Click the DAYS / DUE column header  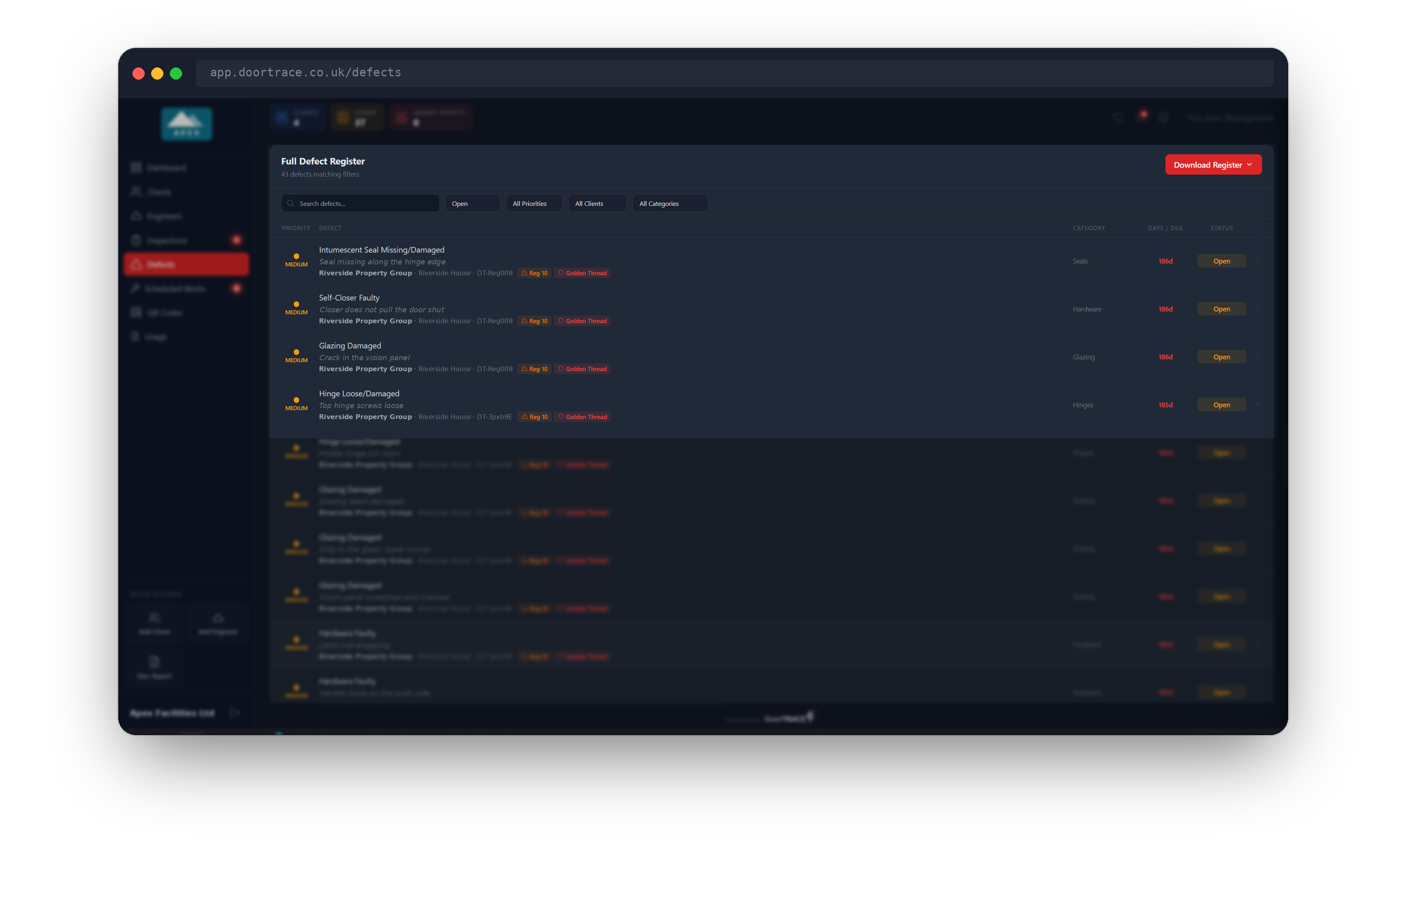coord(1165,228)
